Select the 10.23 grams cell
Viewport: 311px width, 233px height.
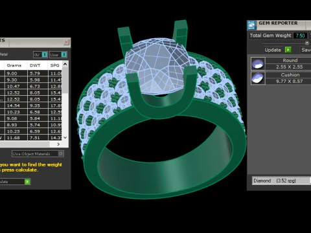pos(16,112)
